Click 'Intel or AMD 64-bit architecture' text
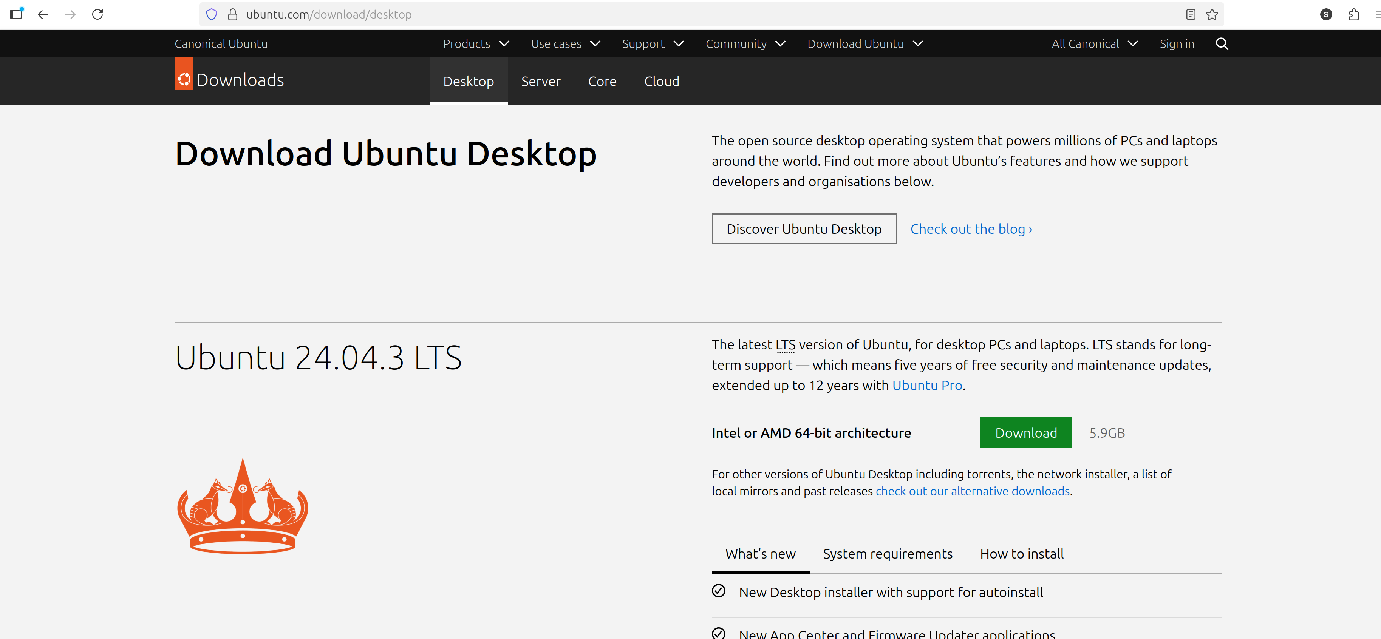Image resolution: width=1381 pixels, height=639 pixels. [811, 433]
